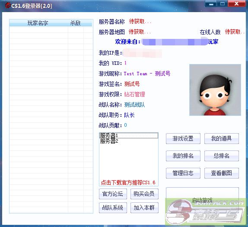This screenshot has height=227, width=248.
Task: Click link 点击下载官方推荐CS1.6
Action: (128, 182)
